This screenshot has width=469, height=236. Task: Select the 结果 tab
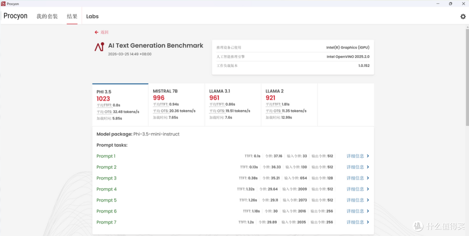[72, 16]
